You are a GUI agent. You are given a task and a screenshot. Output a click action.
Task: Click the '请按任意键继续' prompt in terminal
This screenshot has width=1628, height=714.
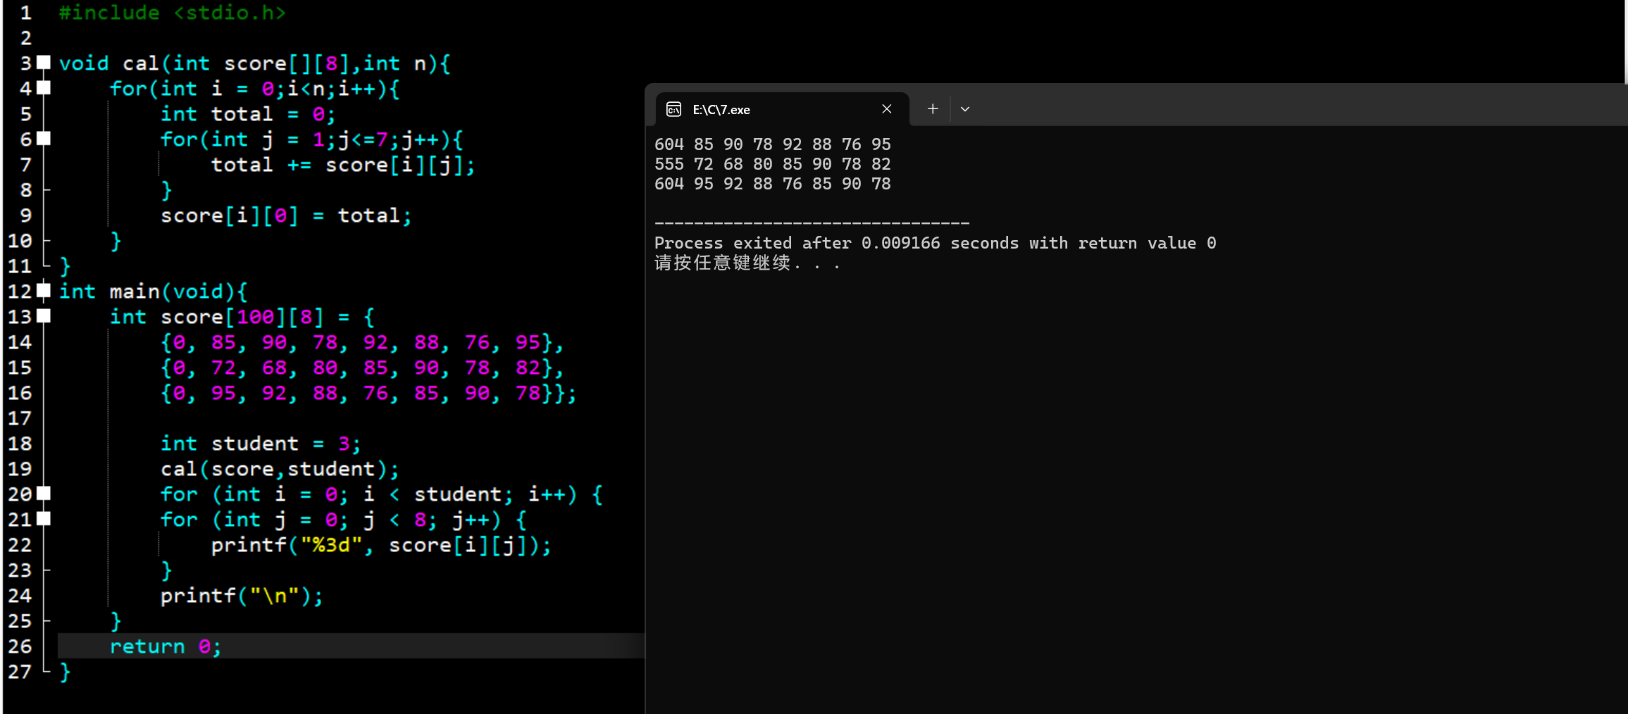point(747,263)
